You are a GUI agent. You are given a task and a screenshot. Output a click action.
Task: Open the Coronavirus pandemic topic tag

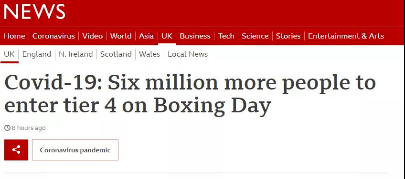[x=75, y=150]
